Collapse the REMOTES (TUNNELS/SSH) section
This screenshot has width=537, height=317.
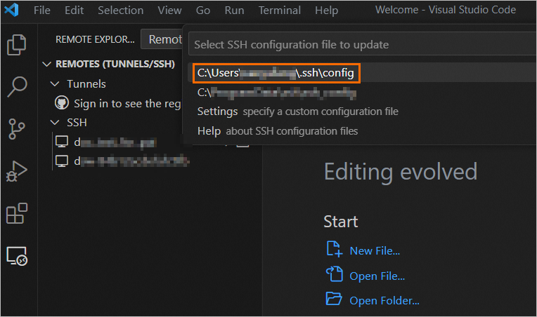pyautogui.click(x=46, y=65)
